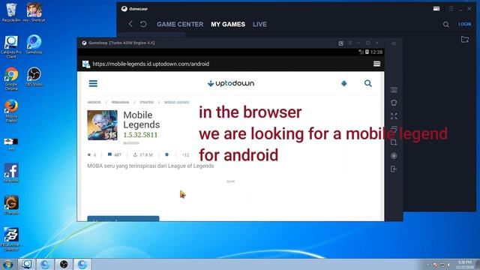Open PointBlank desktop shortcut
This screenshot has width=480, height=270.
[x=11, y=239]
